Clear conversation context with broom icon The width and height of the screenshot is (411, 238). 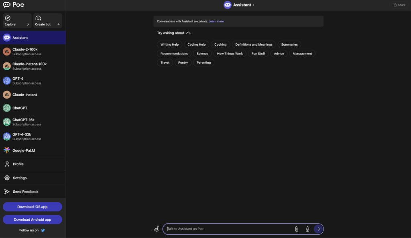coord(156,229)
